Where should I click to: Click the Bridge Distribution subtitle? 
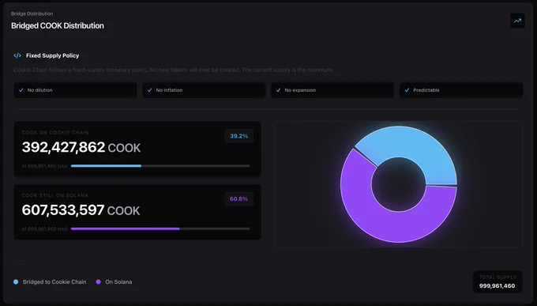pos(32,13)
